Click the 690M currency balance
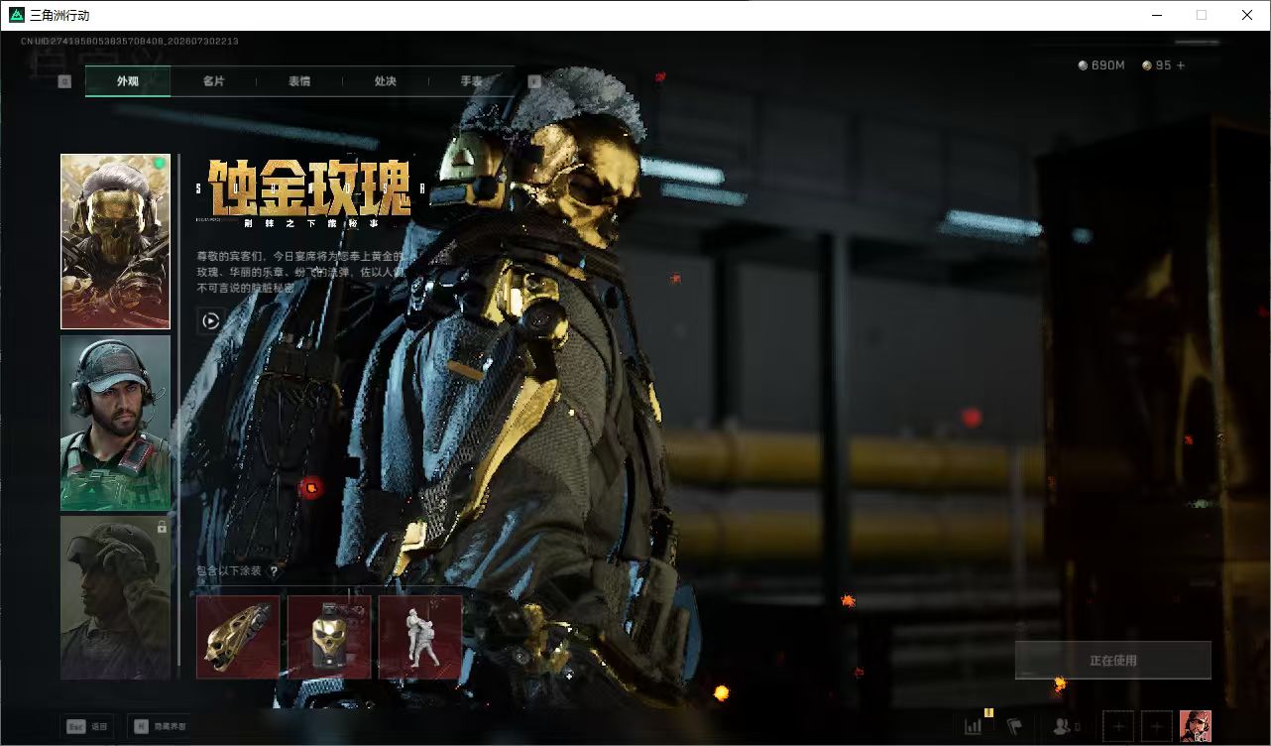The height and width of the screenshot is (746, 1271). [x=1101, y=65]
